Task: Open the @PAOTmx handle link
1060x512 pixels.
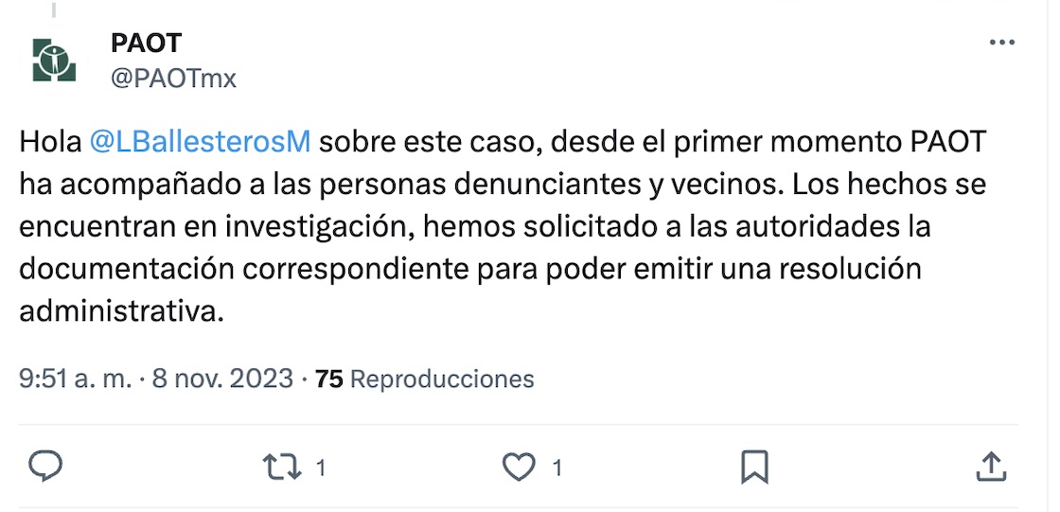Action: coord(173,78)
